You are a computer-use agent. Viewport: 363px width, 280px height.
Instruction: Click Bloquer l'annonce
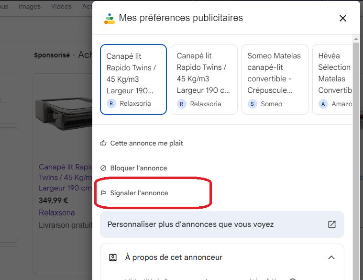[138, 168]
